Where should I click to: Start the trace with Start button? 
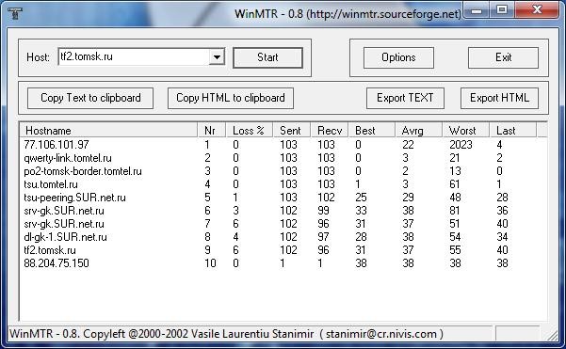[x=267, y=57]
